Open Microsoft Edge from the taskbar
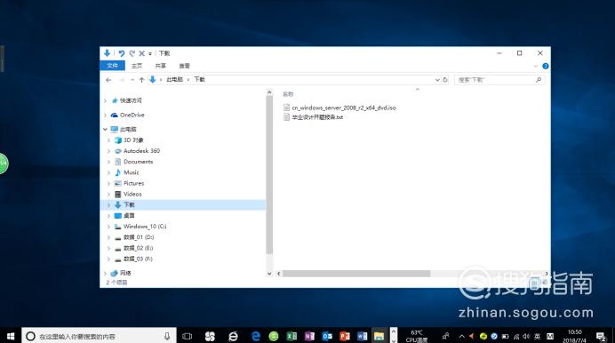This screenshot has height=343, width=615. pos(256,336)
